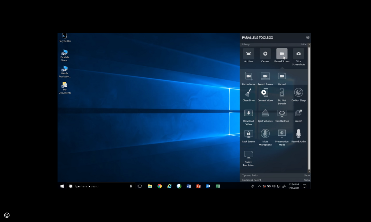The image size is (371, 222).
Task: Select the Record Area tool
Action: pos(249,79)
